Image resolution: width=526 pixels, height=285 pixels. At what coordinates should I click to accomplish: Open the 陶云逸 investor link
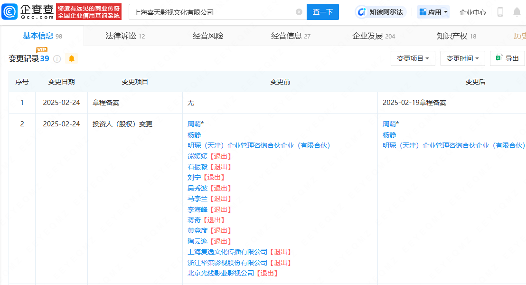[x=197, y=241]
